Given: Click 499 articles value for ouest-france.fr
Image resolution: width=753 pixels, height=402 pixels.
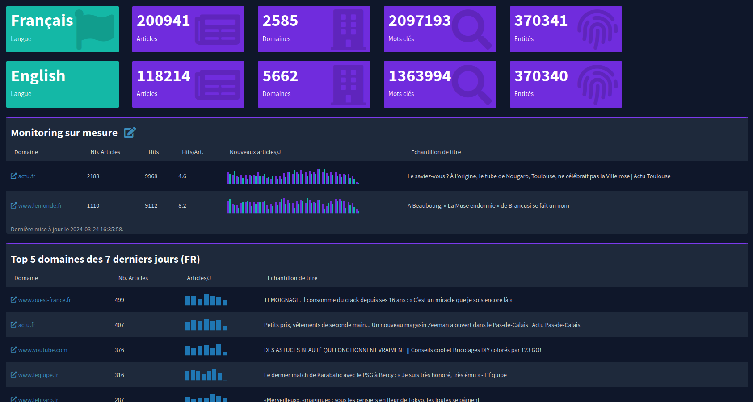Looking at the screenshot, I should [119, 300].
